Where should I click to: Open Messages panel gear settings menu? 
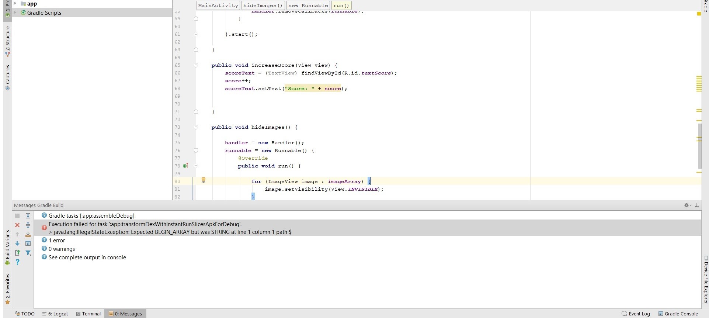click(x=687, y=205)
